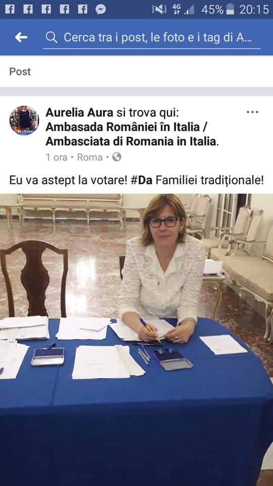Open the post photo of woman at table
The height and width of the screenshot is (486, 273).
136,340
